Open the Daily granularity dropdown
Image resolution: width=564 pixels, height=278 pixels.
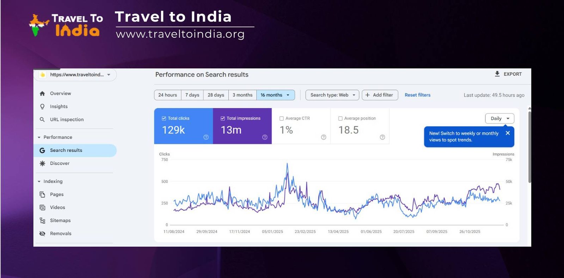pyautogui.click(x=499, y=118)
